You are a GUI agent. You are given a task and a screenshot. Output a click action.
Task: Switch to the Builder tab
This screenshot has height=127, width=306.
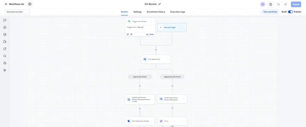coord(124,12)
